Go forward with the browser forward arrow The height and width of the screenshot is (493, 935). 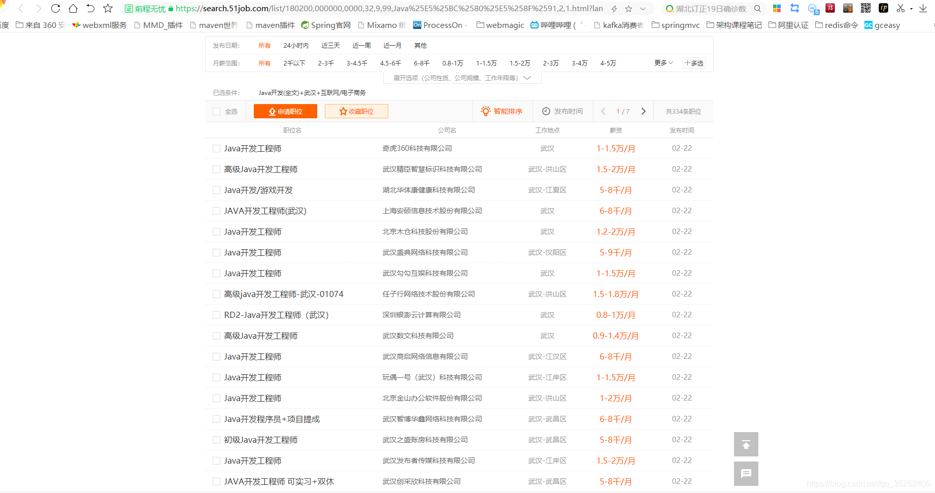click(38, 9)
